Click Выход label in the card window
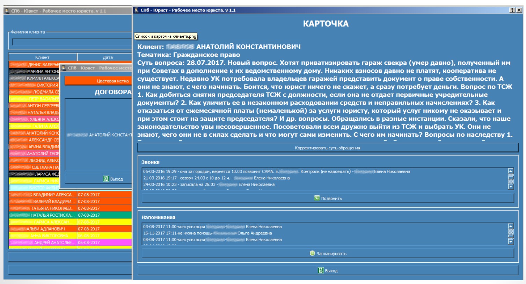 (331, 271)
